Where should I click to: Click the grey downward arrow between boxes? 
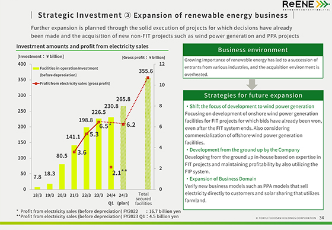[x=252, y=85]
